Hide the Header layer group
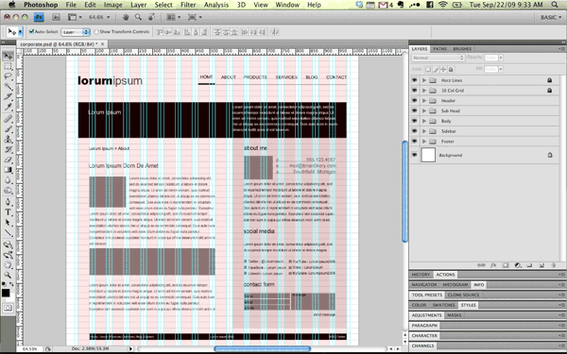 415,100
